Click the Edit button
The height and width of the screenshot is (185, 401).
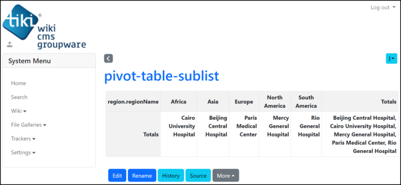117,175
